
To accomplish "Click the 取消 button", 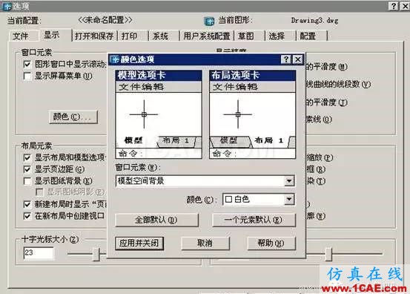I will click(x=205, y=244).
